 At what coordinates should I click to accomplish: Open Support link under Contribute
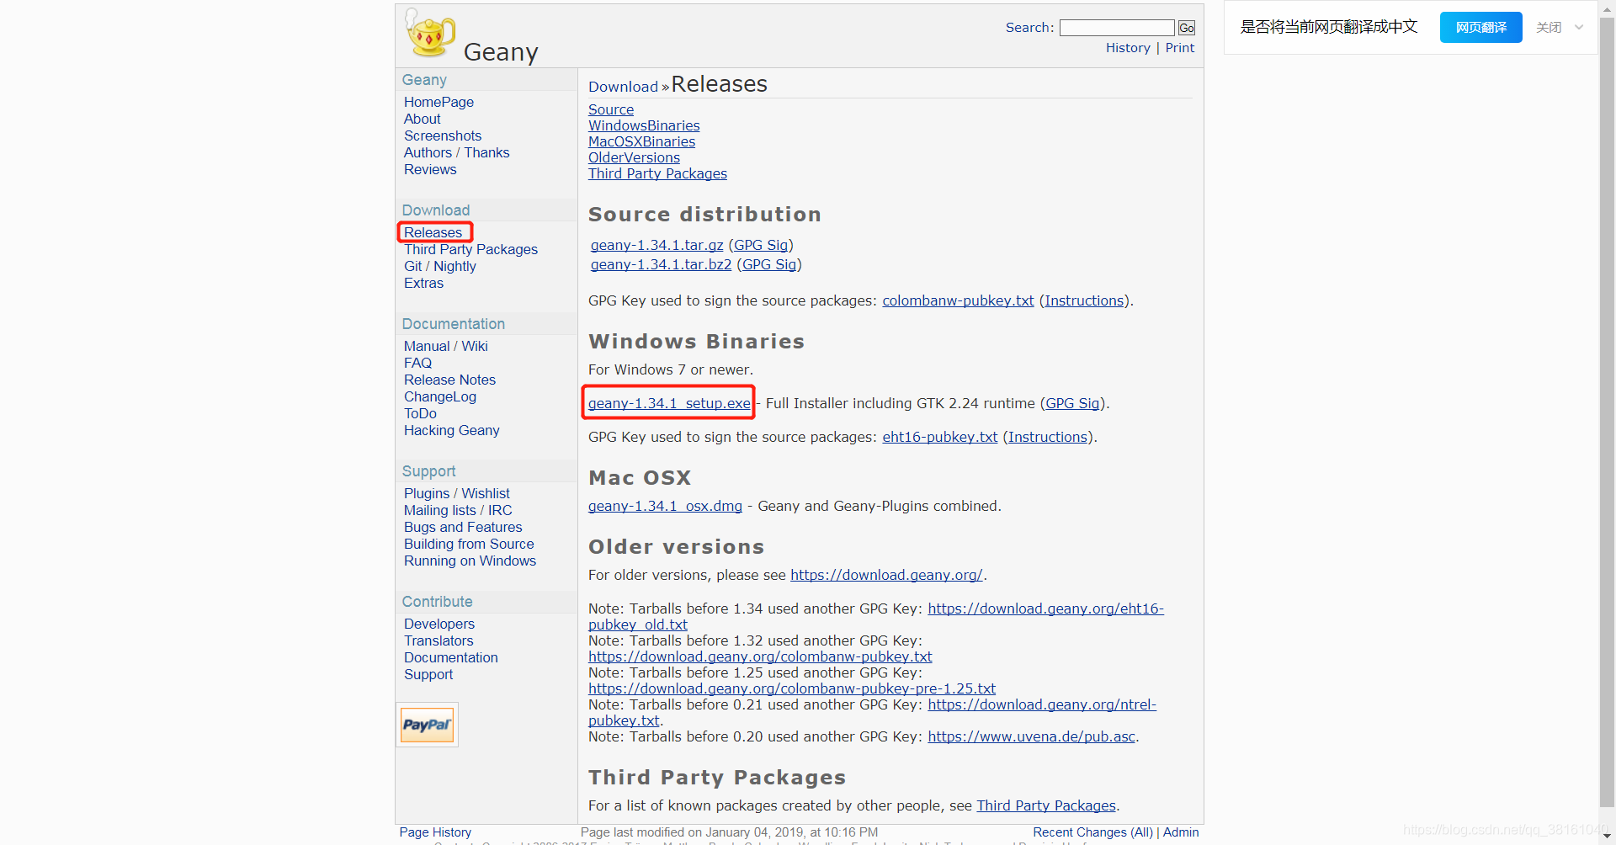[x=428, y=674]
